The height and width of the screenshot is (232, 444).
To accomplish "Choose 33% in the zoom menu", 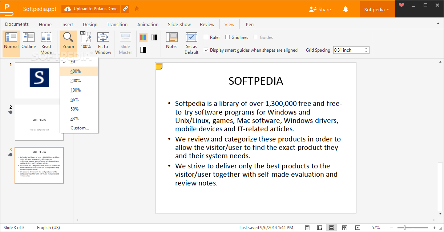I will (x=79, y=119).
